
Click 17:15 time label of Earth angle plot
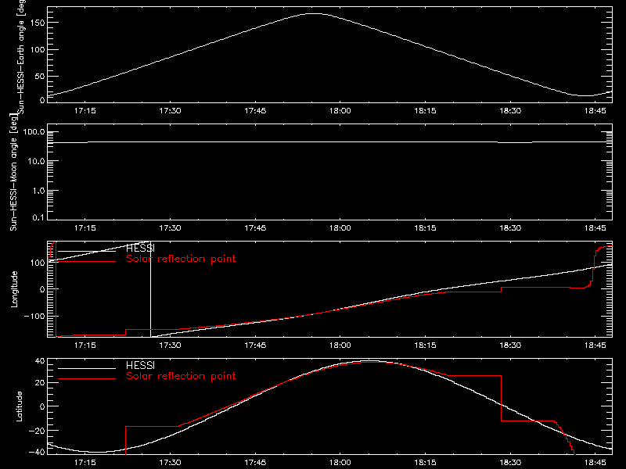[85, 111]
